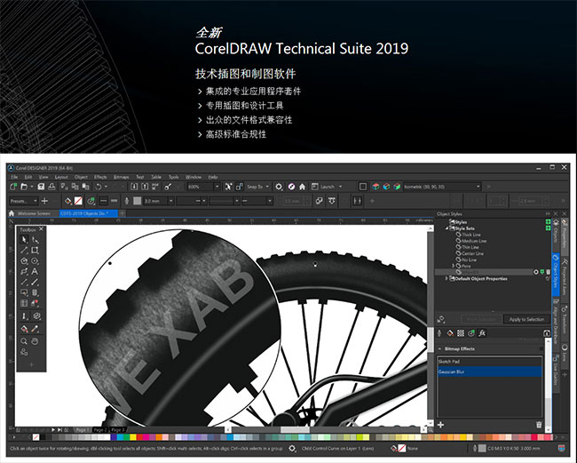Open the Tools menu
Viewport: 577px width, 463px height.
(x=173, y=177)
